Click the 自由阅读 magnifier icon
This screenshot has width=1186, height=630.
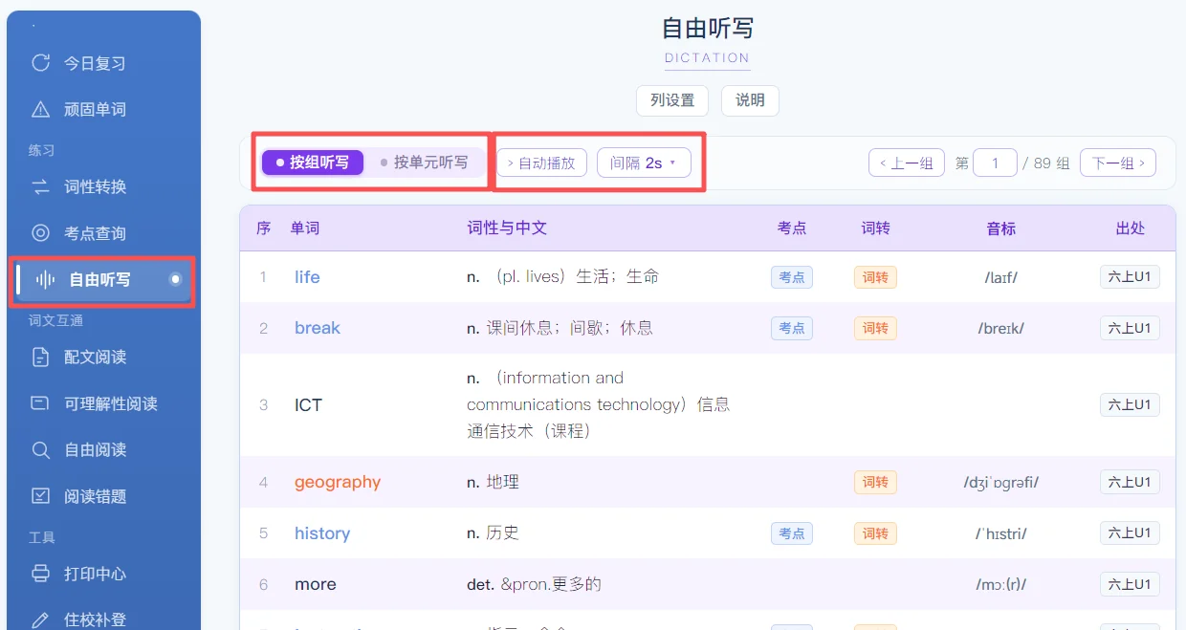tap(40, 450)
